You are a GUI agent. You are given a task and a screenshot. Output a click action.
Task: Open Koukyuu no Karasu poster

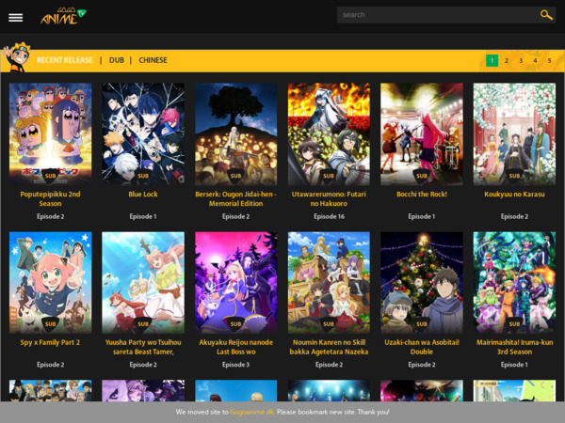[514, 134]
